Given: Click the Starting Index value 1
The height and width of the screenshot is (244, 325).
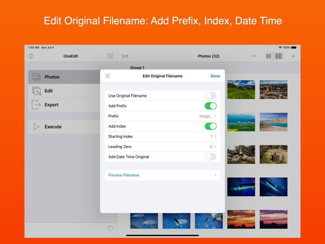Looking at the screenshot, I should tap(211, 136).
